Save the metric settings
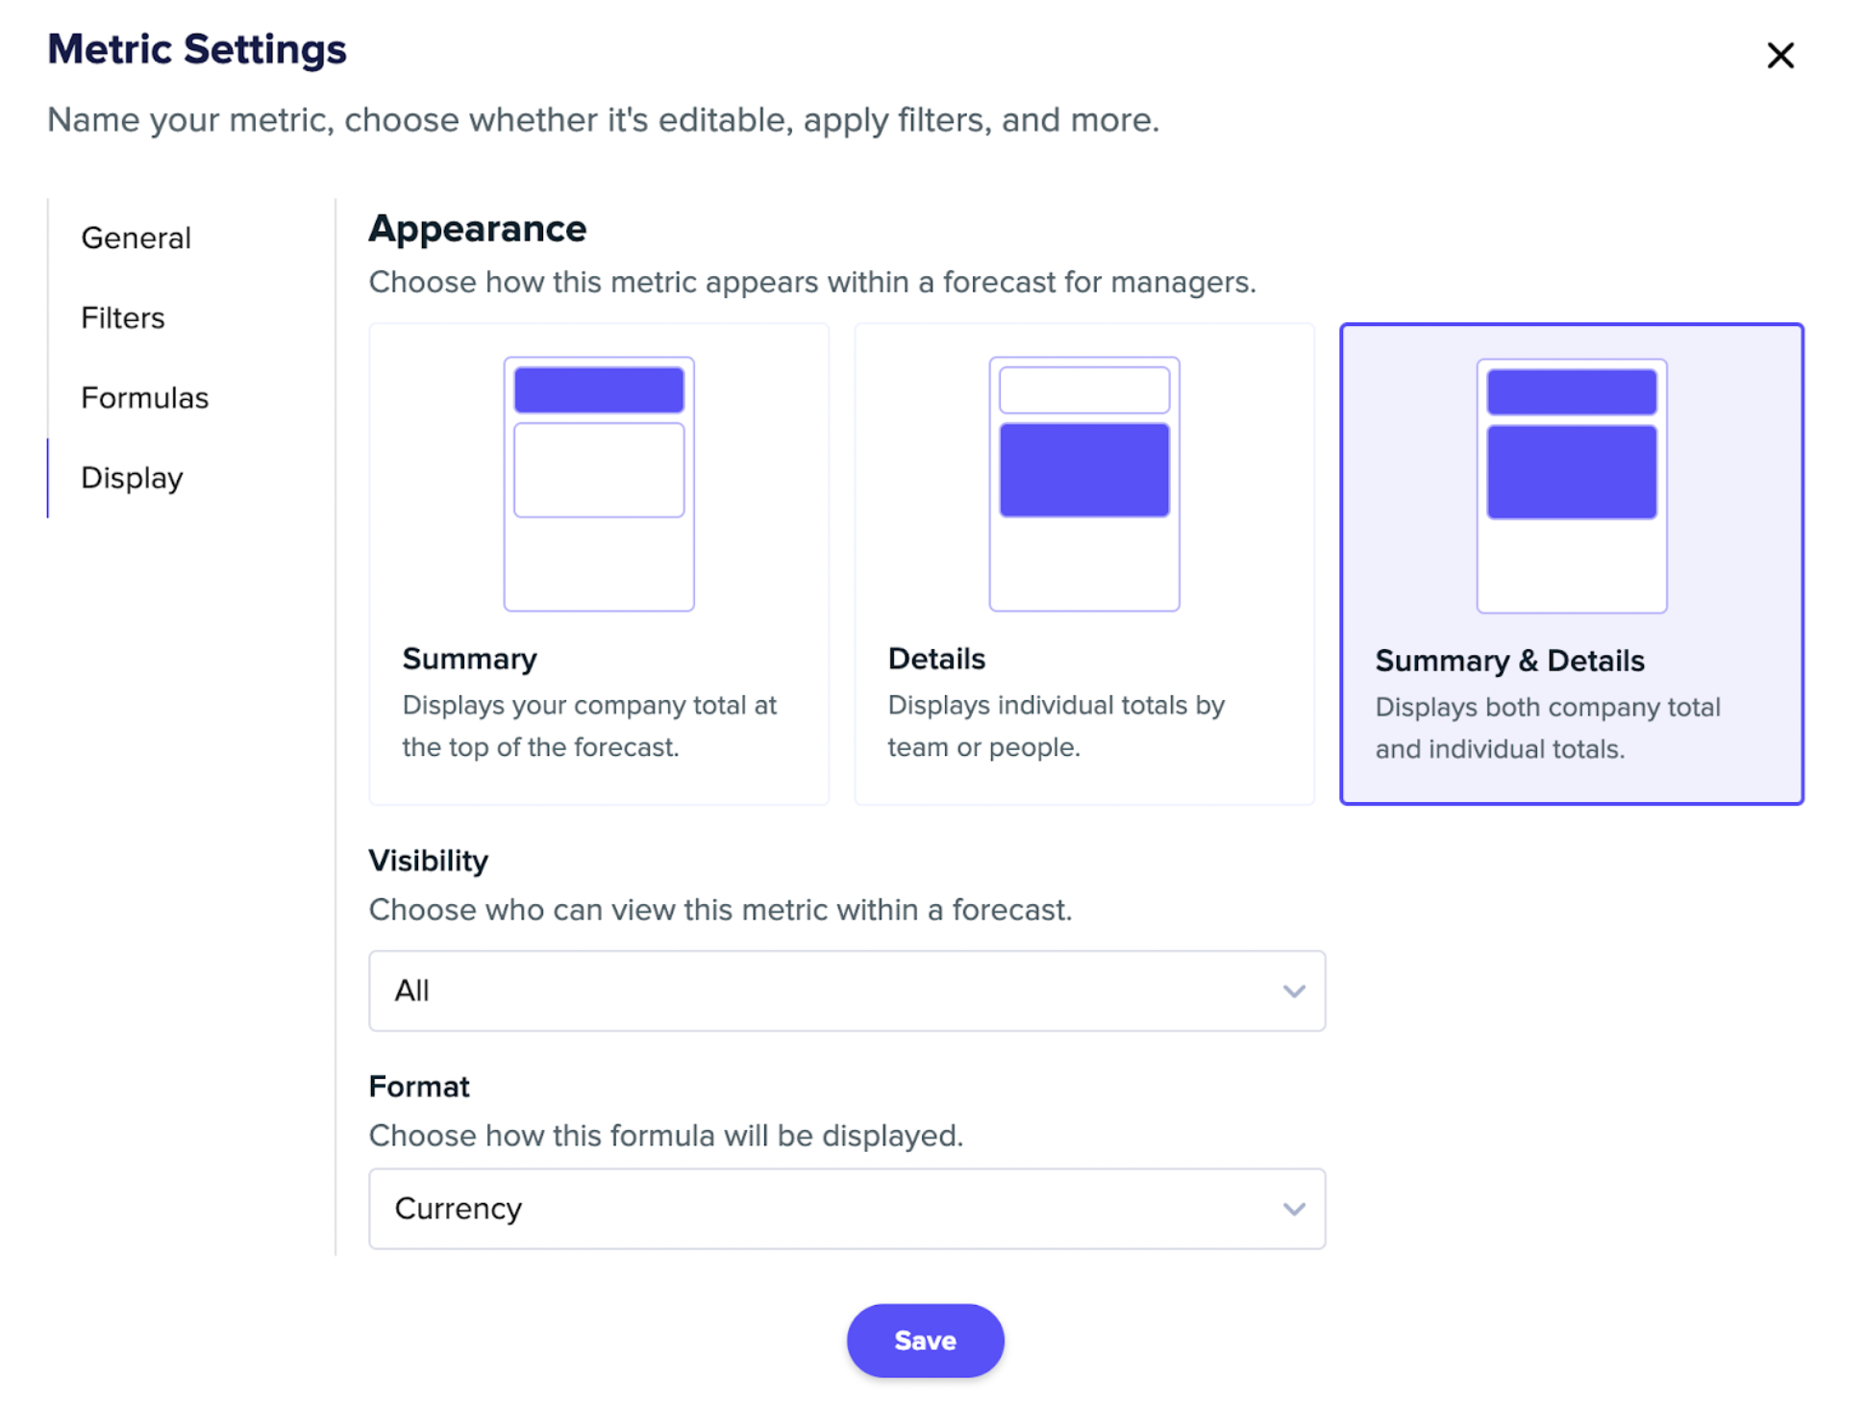Screen dimensions: 1865x1404 pyautogui.click(x=925, y=1341)
